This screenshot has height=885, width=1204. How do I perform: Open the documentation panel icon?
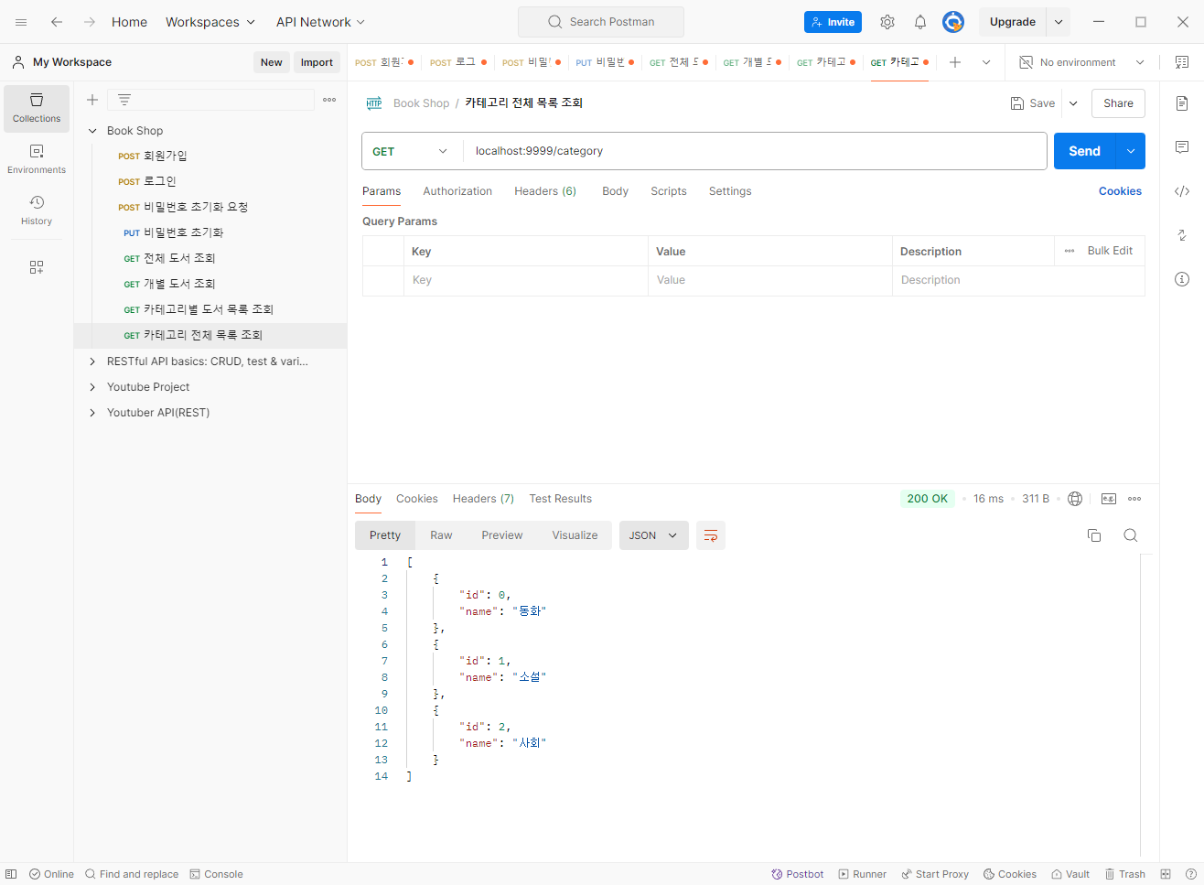[1182, 103]
